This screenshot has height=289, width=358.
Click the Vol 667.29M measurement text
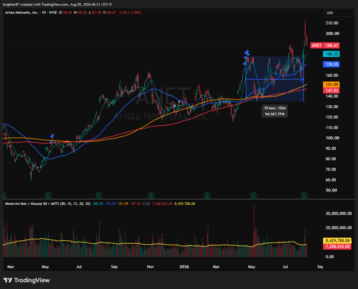[275, 114]
